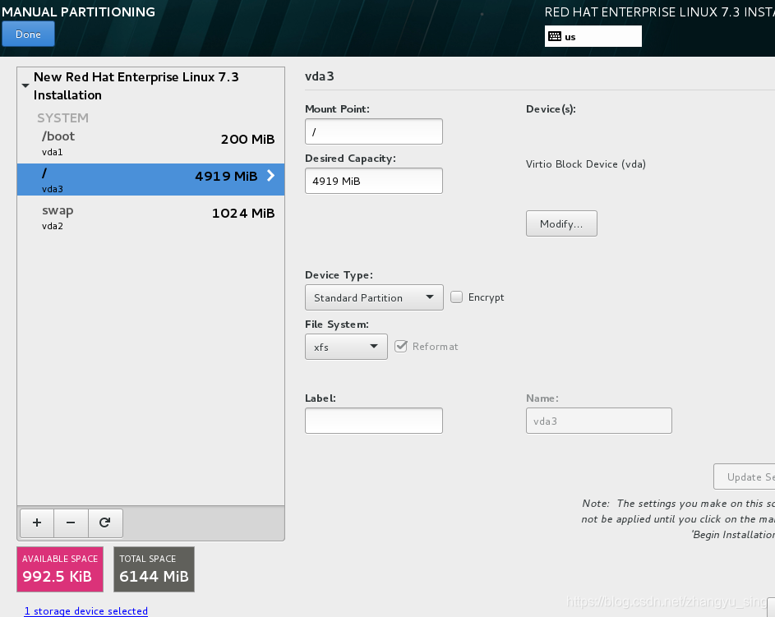Viewport: 775px width, 617px height.
Task: Click the Desired Capacity input field
Action: click(374, 181)
